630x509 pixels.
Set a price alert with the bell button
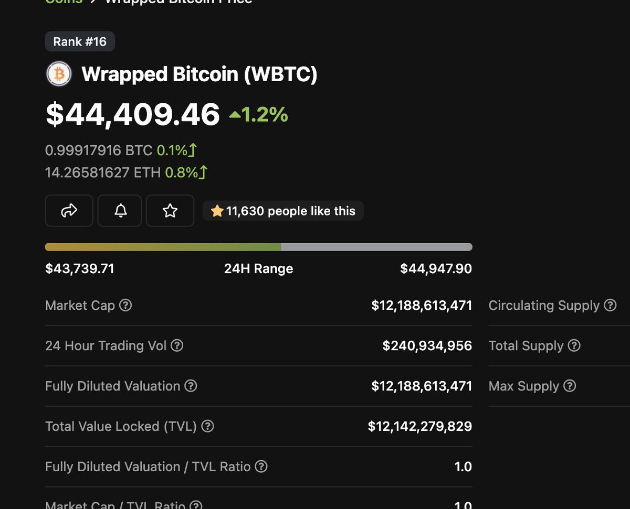point(120,211)
